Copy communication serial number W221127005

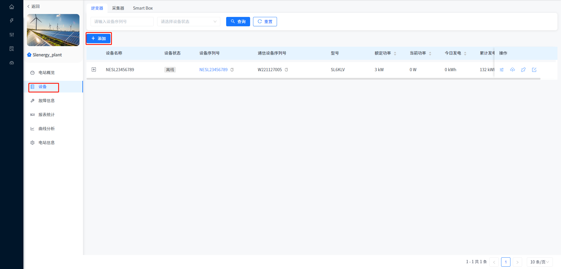[286, 70]
